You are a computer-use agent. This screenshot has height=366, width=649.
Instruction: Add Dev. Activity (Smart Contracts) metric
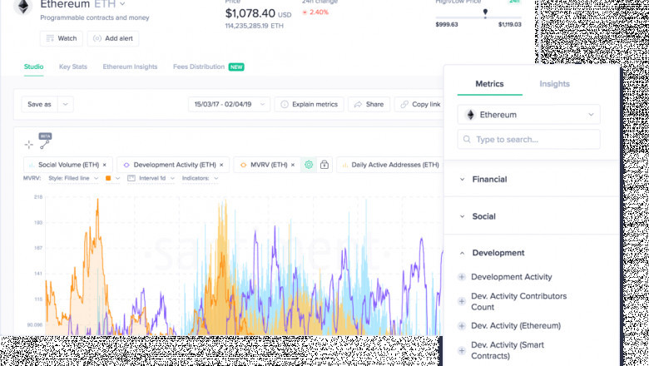(462, 350)
